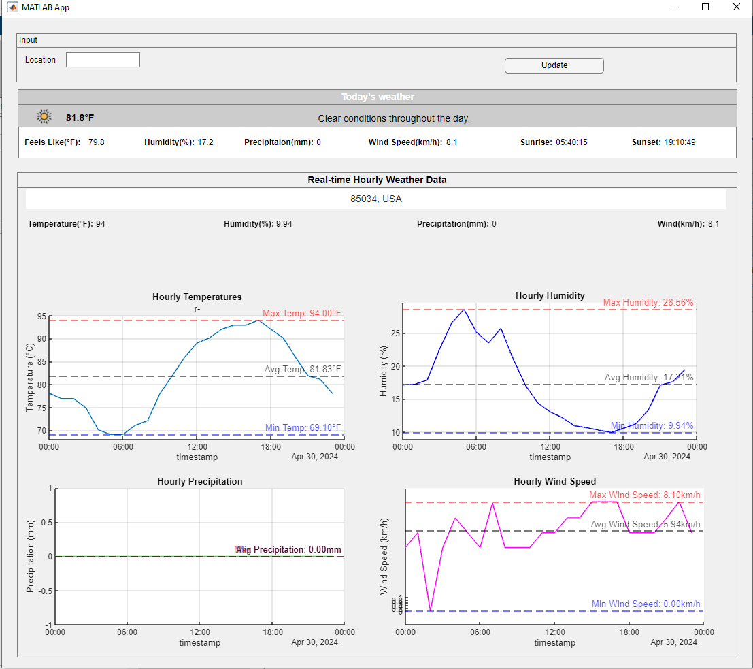Click the Hourly Wind Speed chart title
Image resolution: width=753 pixels, height=669 pixels.
pyautogui.click(x=554, y=482)
